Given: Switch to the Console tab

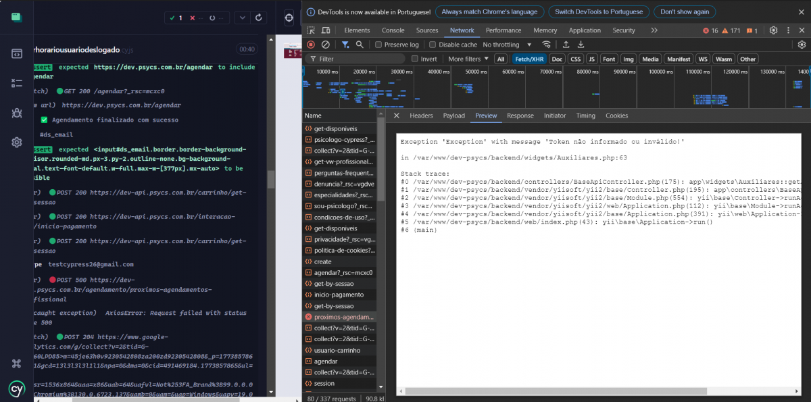Looking at the screenshot, I should tap(393, 30).
